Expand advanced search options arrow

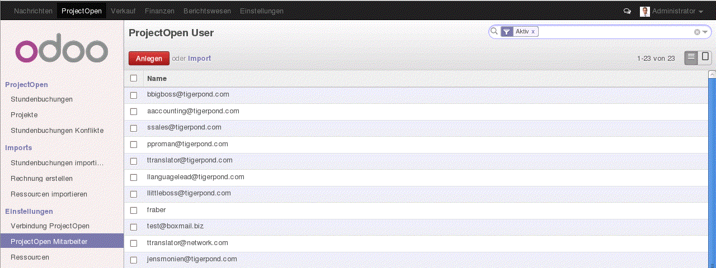[705, 32]
